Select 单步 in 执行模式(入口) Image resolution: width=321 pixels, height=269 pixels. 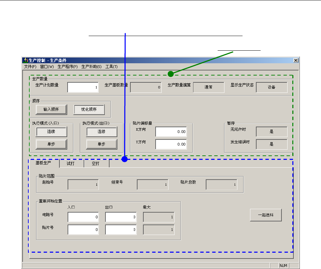coord(51,144)
